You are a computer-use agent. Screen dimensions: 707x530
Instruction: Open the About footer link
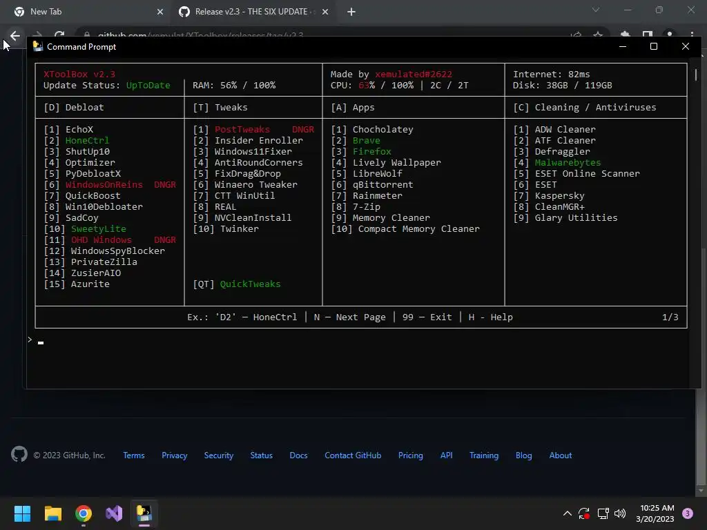(x=561, y=455)
